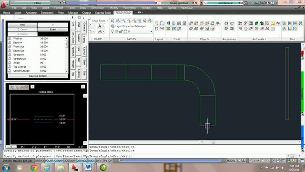The image size is (305, 172).
Task: Click the layer lightbulb on/off icon
Action: coord(112,32)
